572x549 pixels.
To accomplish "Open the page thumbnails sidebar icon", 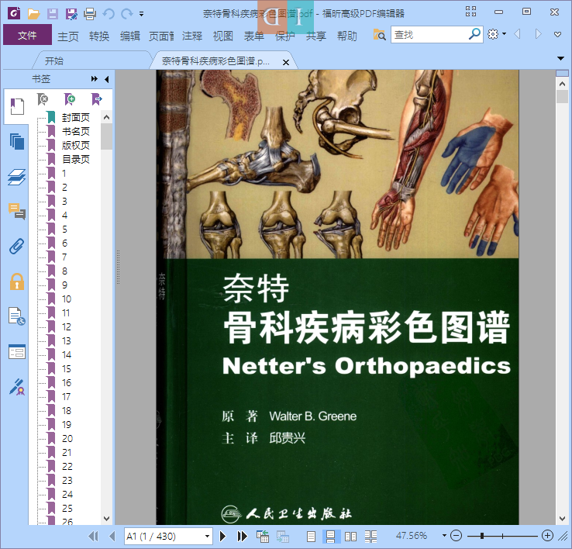I will coord(17,142).
